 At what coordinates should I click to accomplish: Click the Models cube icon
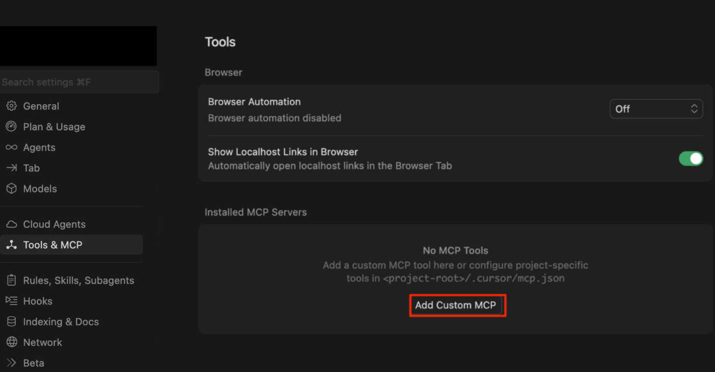tap(11, 189)
